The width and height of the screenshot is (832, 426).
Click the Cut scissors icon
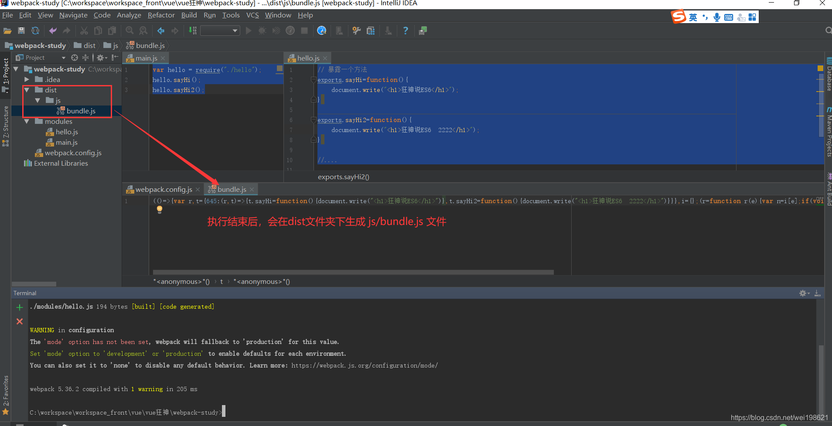[84, 31]
